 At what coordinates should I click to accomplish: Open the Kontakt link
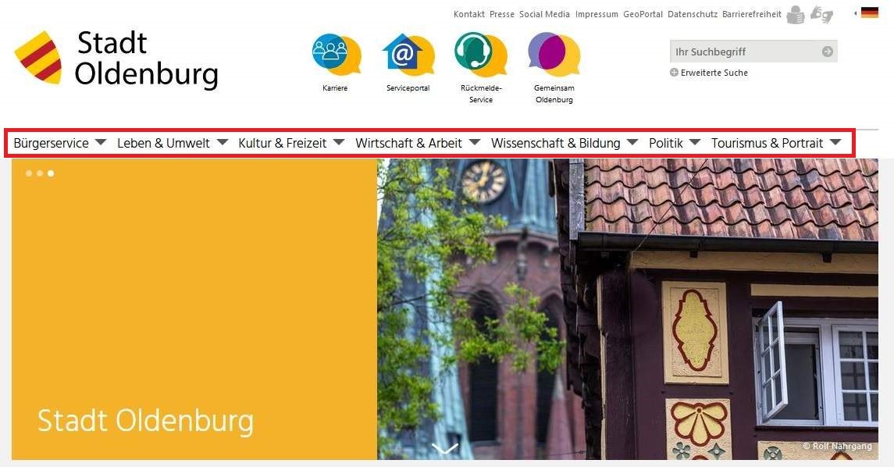(469, 14)
